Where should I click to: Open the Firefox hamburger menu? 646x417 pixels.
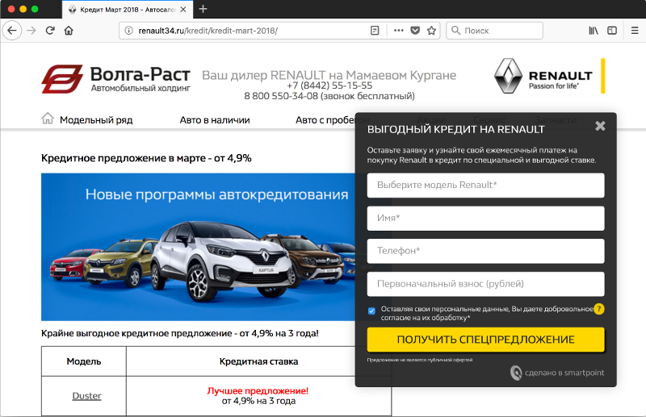[636, 31]
